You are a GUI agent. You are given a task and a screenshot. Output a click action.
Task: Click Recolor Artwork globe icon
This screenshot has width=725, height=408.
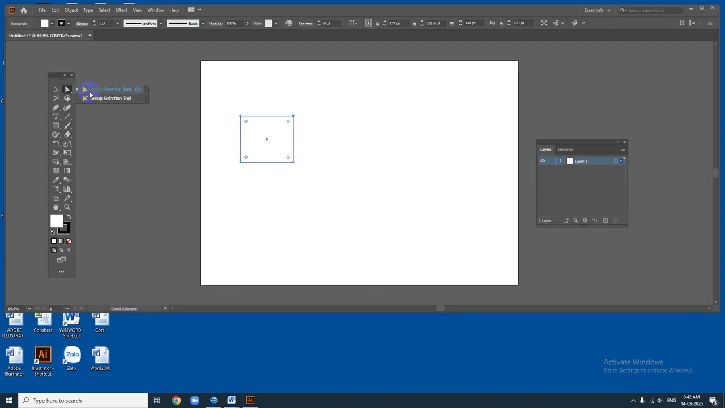[x=289, y=23]
